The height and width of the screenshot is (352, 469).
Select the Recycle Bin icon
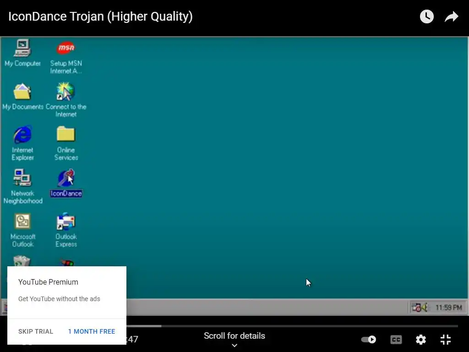pyautogui.click(x=22, y=261)
